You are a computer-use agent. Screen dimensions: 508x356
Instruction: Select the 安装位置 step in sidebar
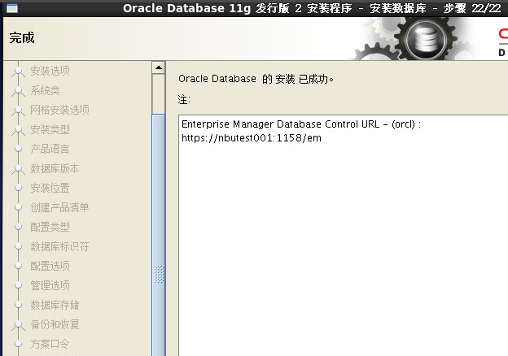click(x=50, y=188)
